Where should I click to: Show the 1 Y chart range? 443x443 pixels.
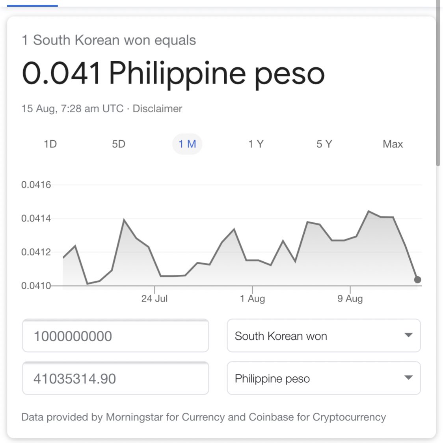point(256,144)
